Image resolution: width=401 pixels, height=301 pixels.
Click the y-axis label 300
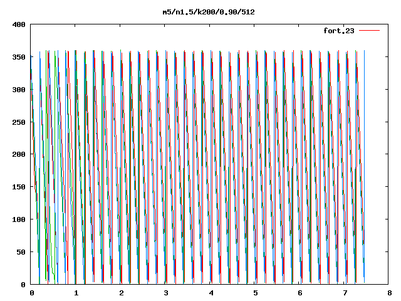19,90
